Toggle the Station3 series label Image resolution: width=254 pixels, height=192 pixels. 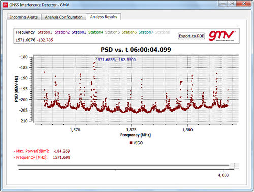point(79,32)
